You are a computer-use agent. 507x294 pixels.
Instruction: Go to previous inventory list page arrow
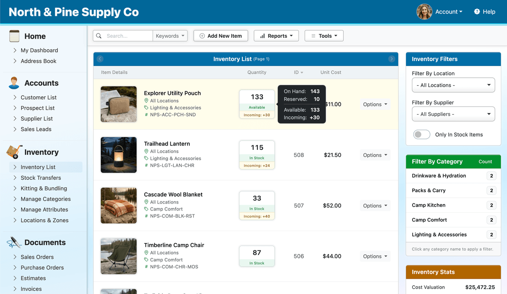100,59
